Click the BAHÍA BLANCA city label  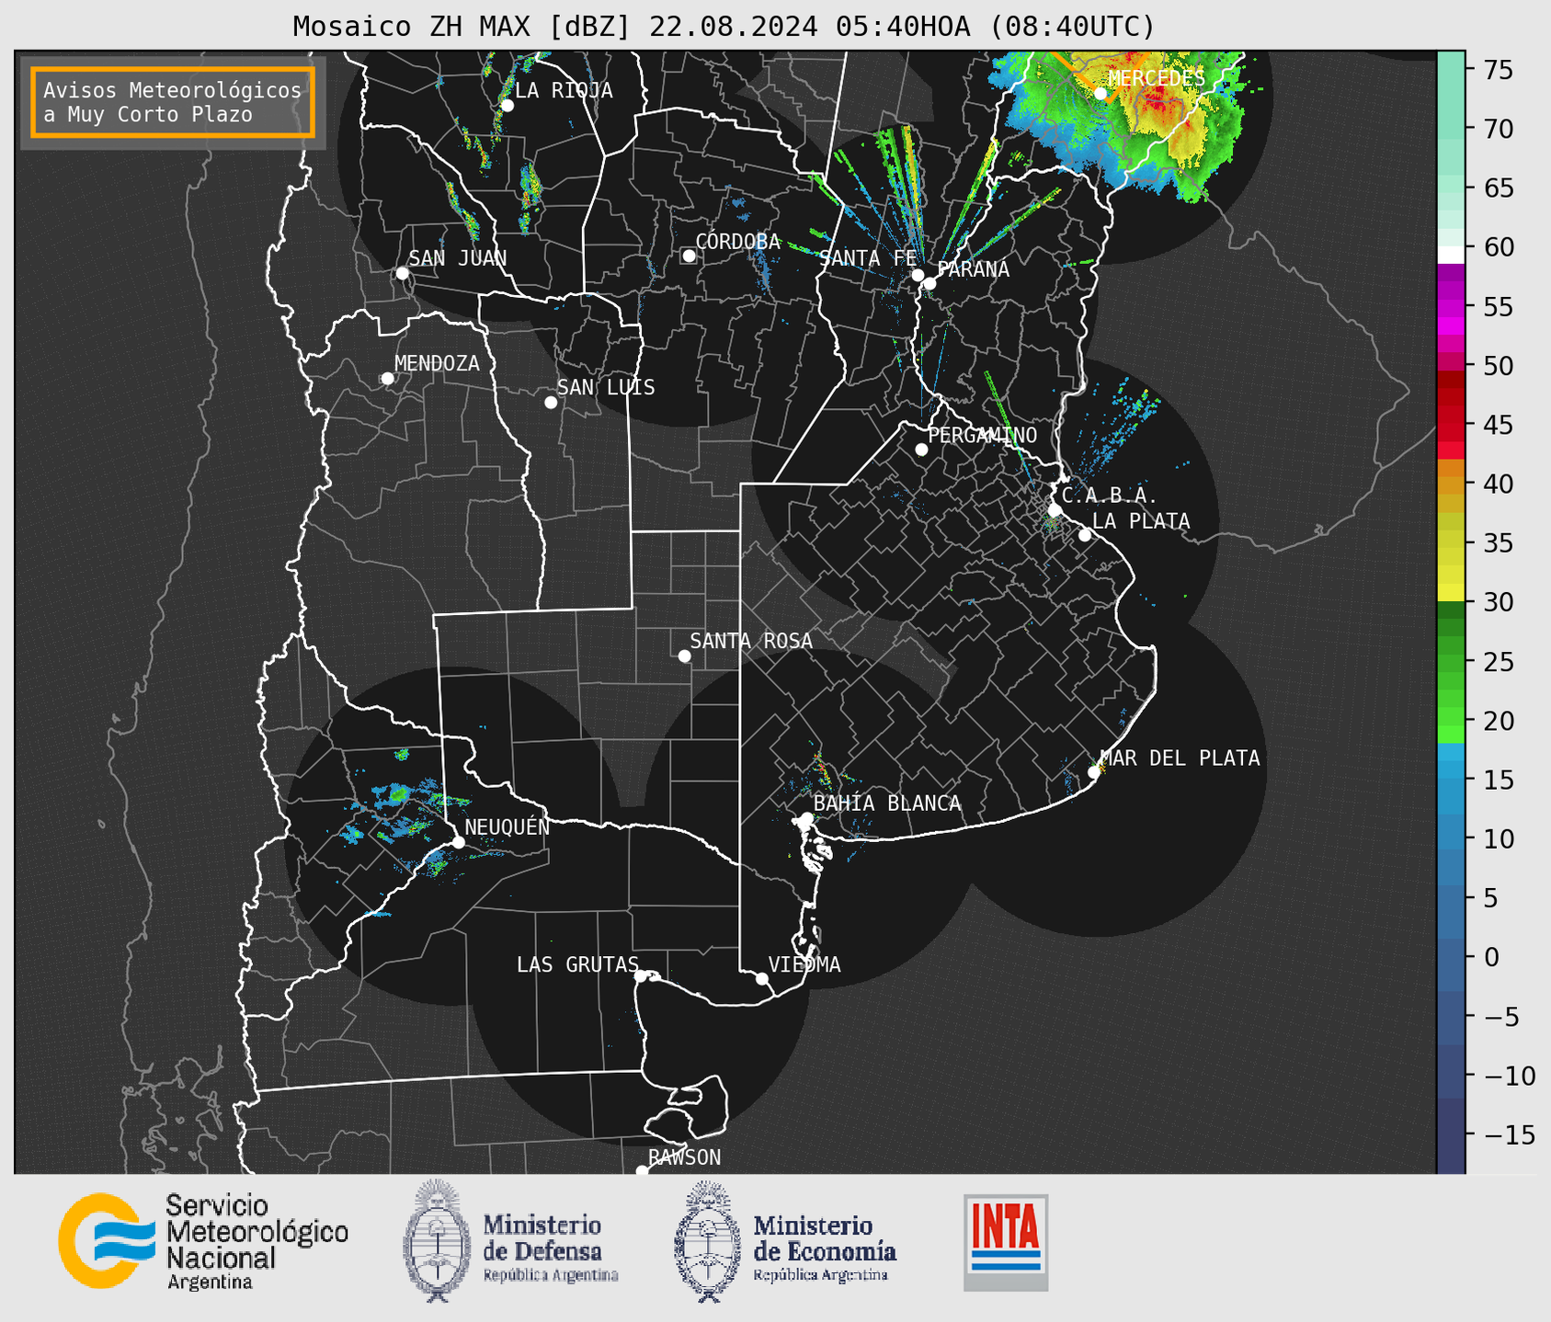tap(887, 803)
